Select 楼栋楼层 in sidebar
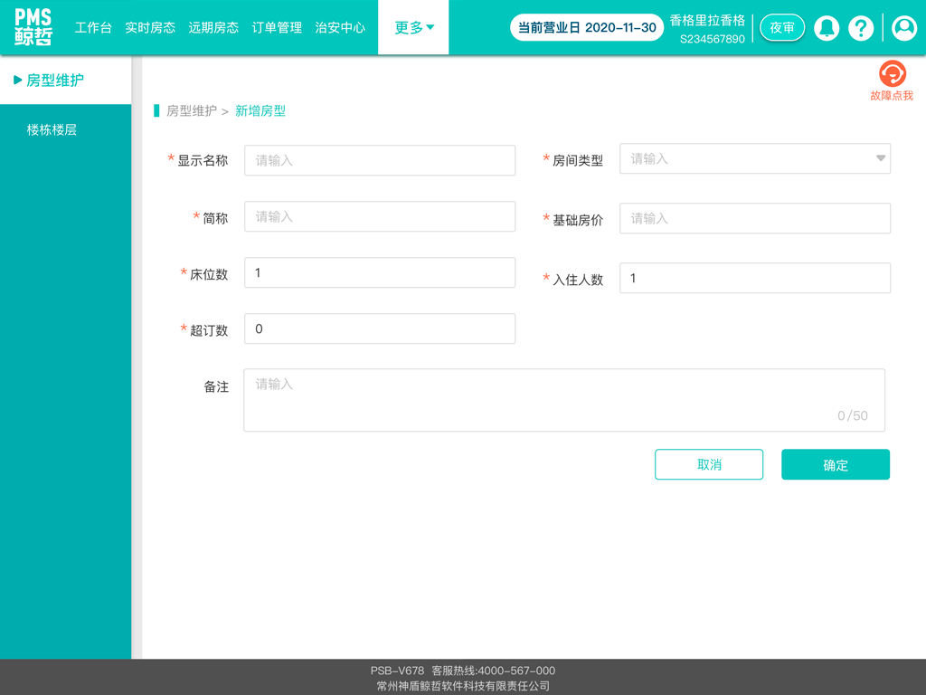The width and height of the screenshot is (926, 695). click(x=52, y=130)
